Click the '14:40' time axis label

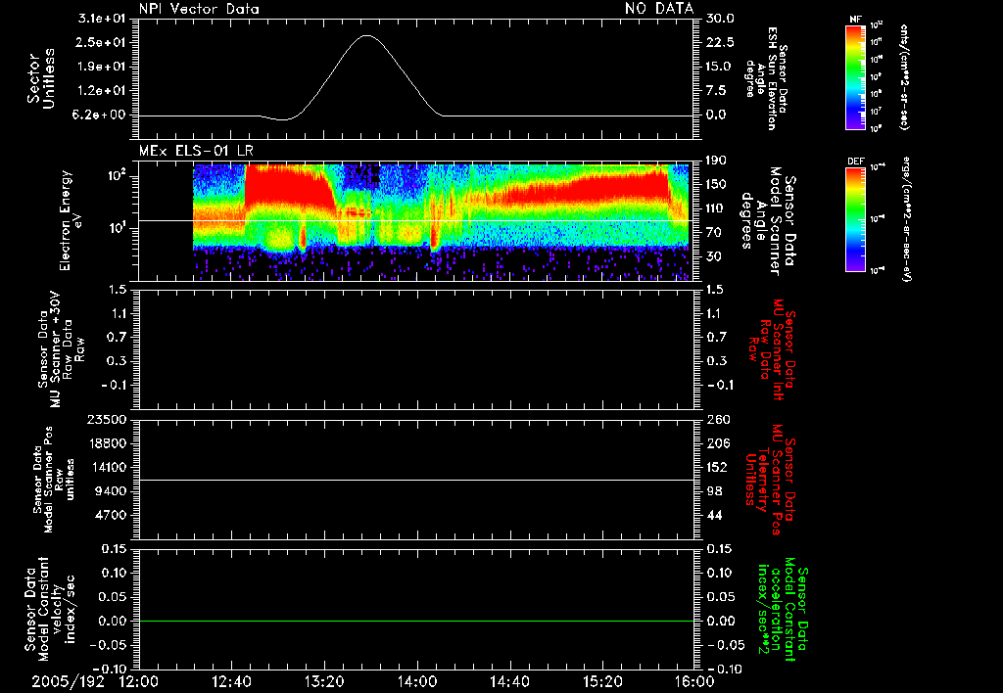[509, 681]
